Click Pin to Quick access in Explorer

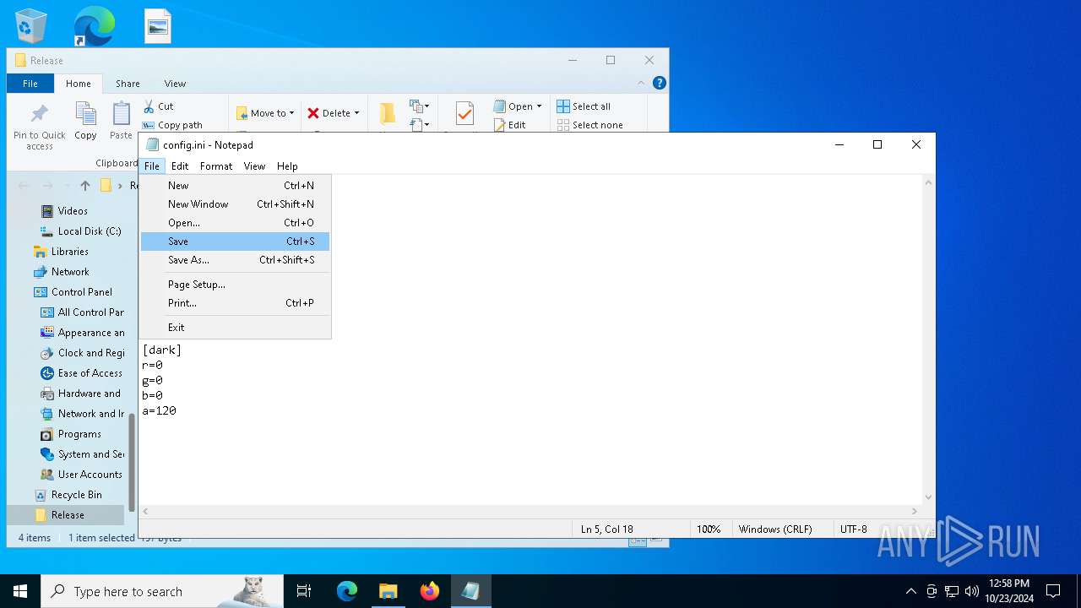(x=39, y=128)
